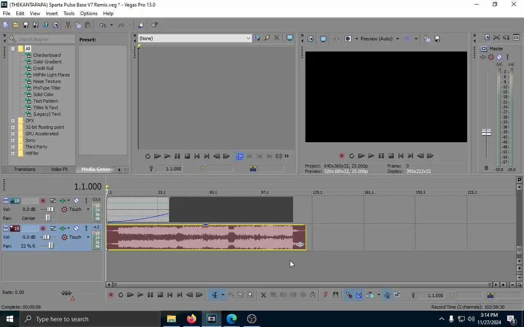Click the audio event on track 19

pyautogui.click(x=206, y=237)
